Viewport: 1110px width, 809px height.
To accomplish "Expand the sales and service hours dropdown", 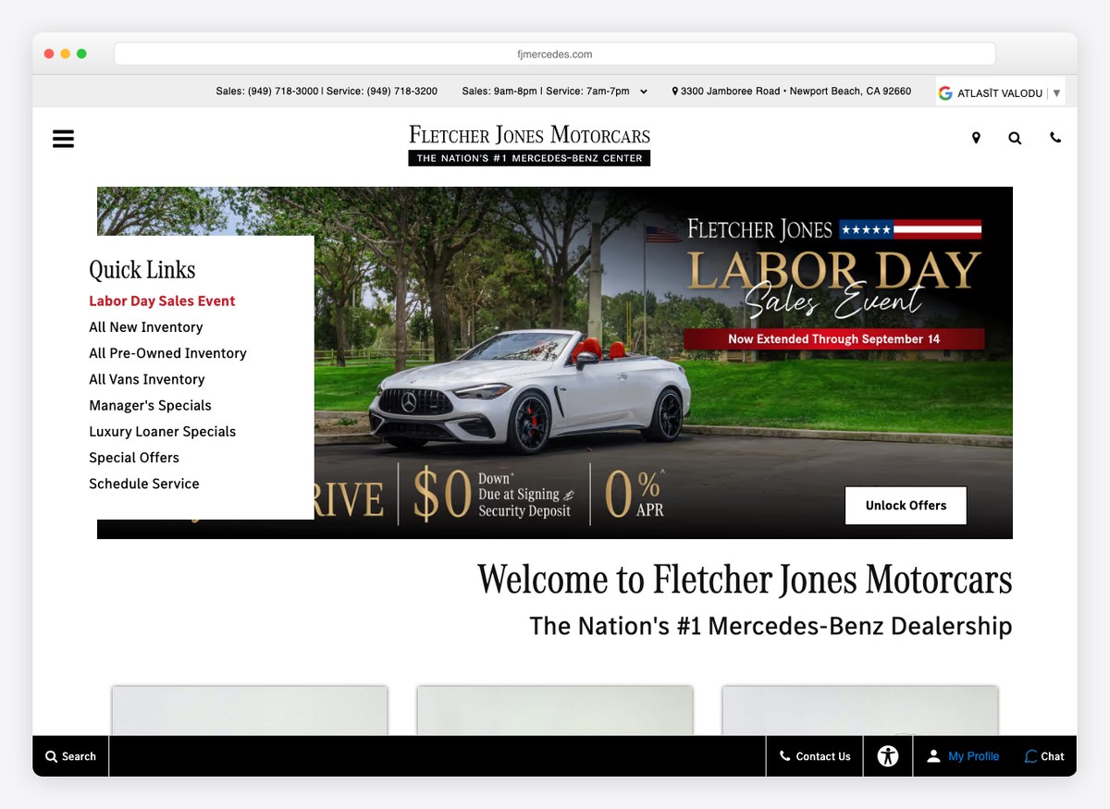I will coord(644,92).
